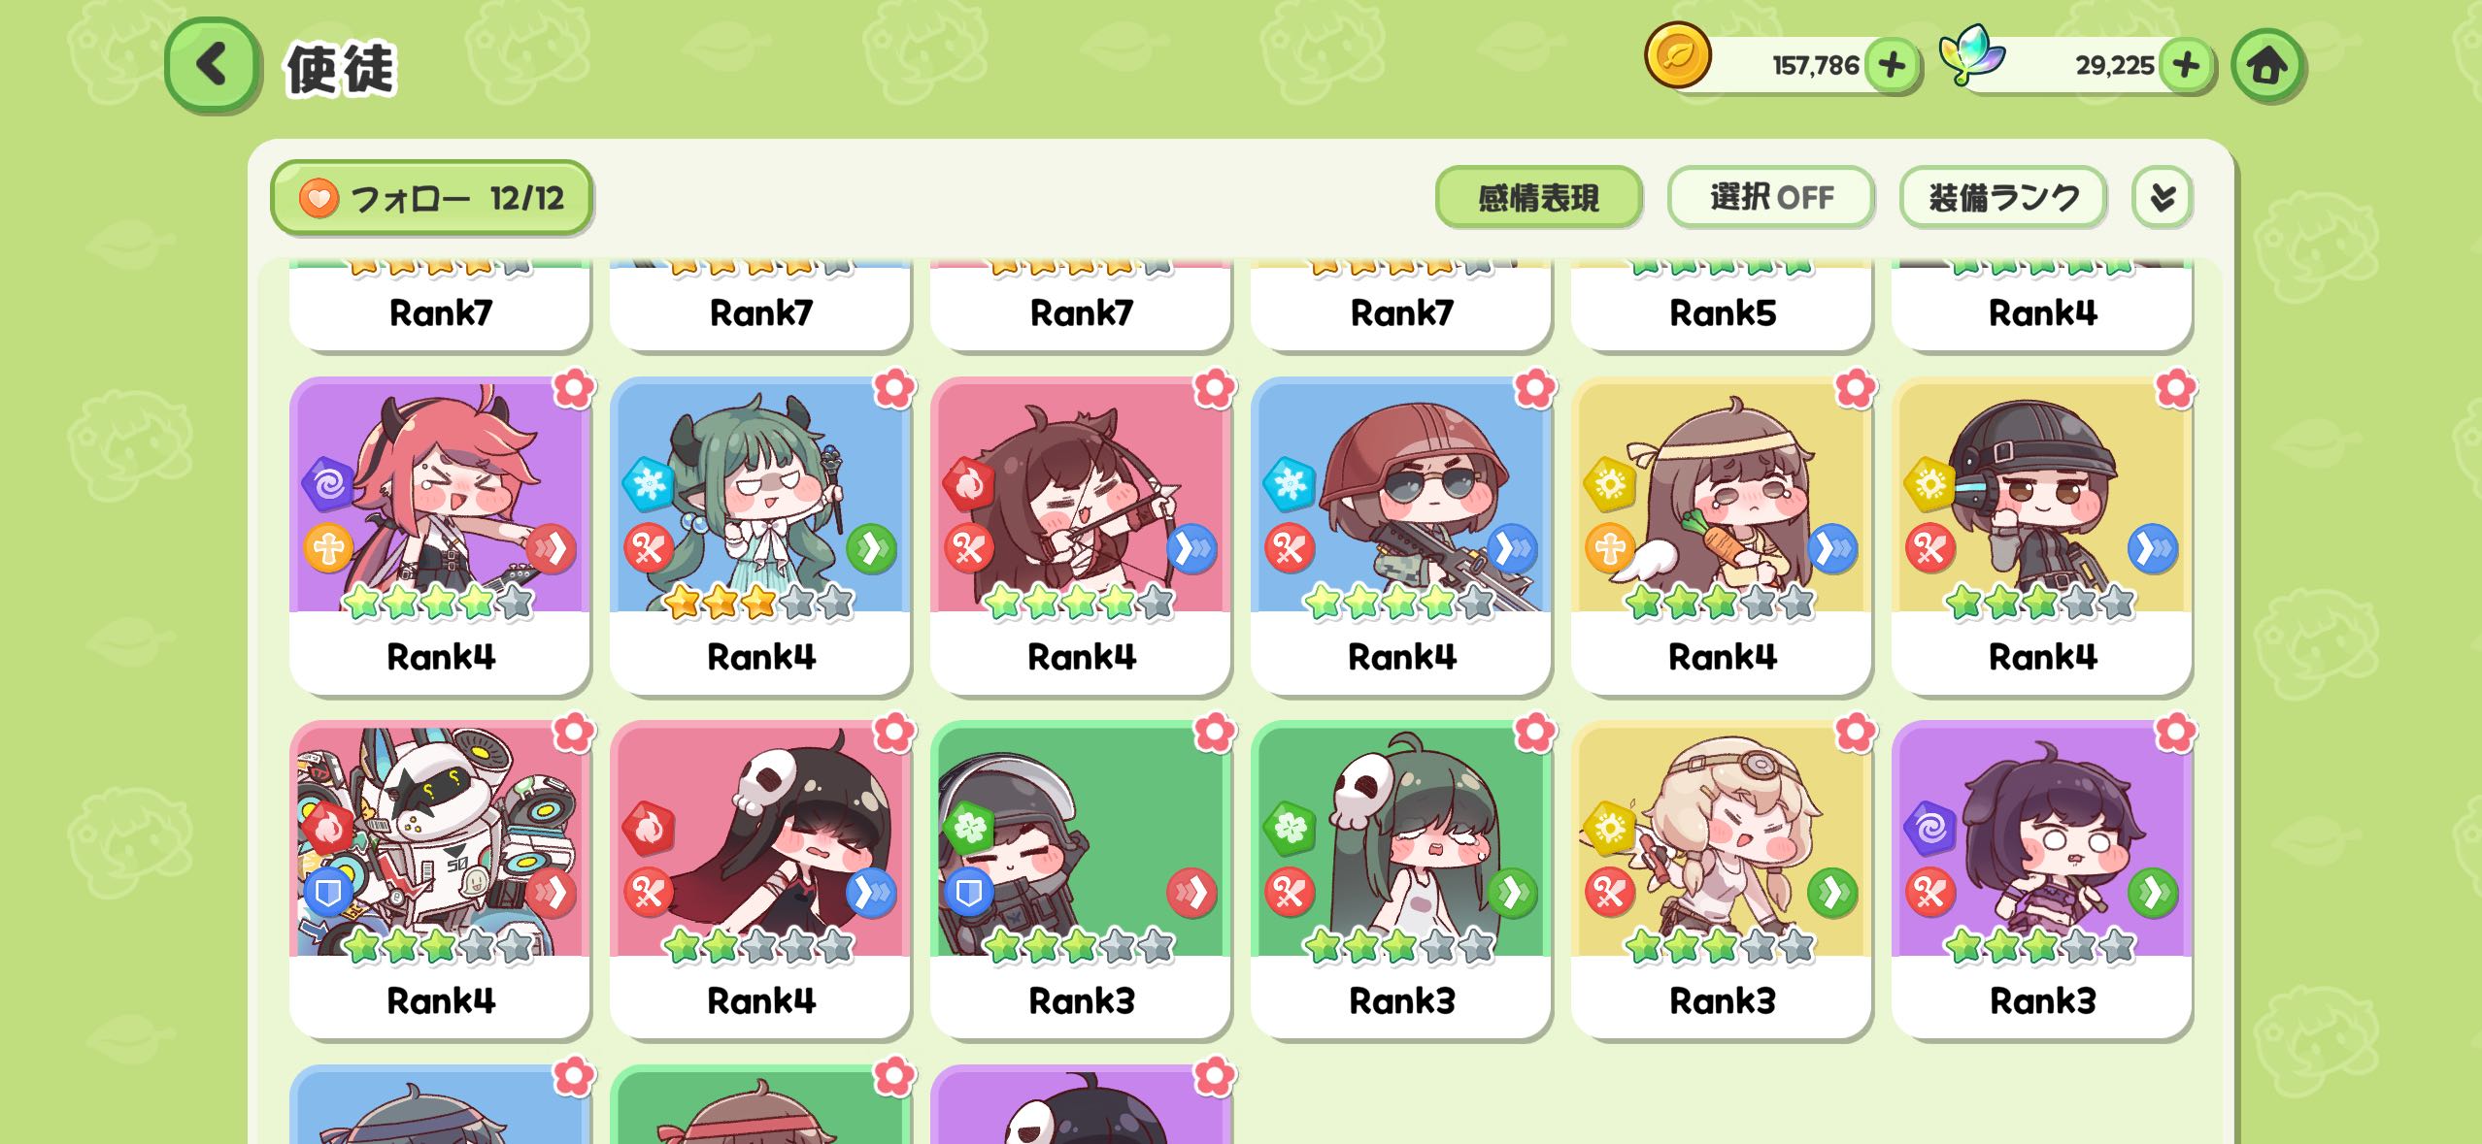
Task: Select the purple-haired Rank3 character card
Action: coord(2041,879)
